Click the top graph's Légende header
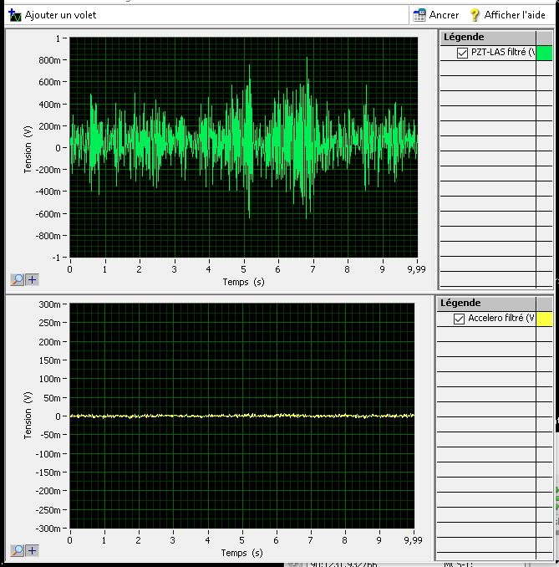Viewport: 559px width, 567px height. pyautogui.click(x=464, y=37)
